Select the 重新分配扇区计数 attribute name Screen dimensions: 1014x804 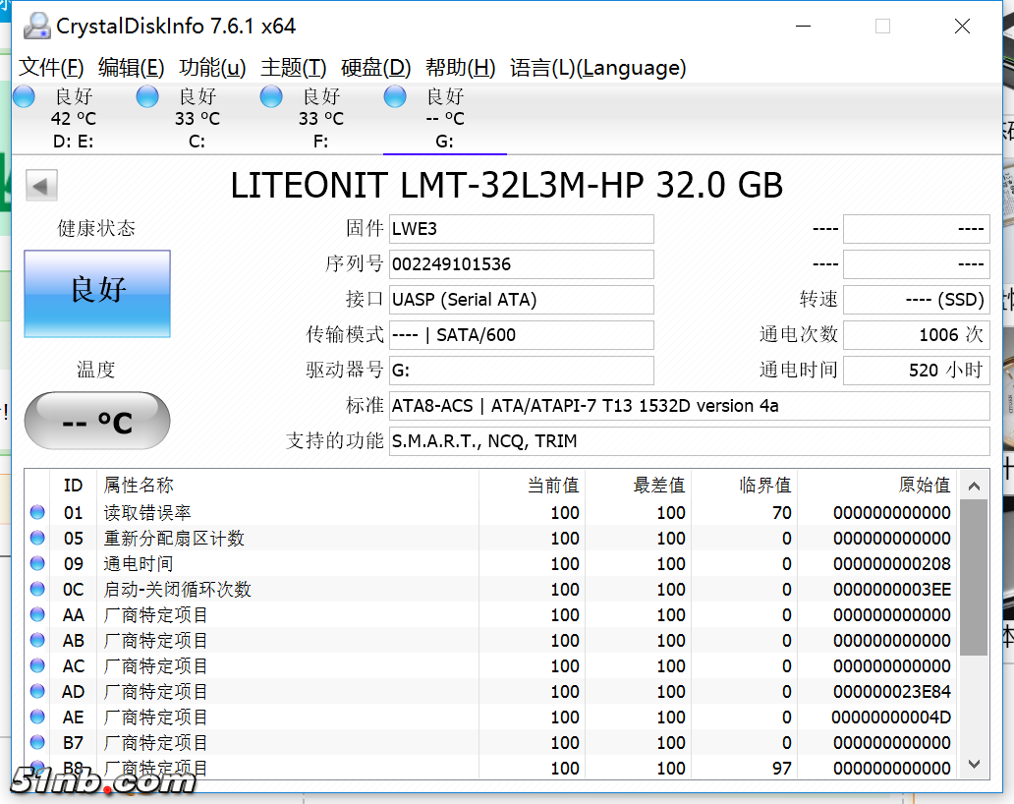174,539
